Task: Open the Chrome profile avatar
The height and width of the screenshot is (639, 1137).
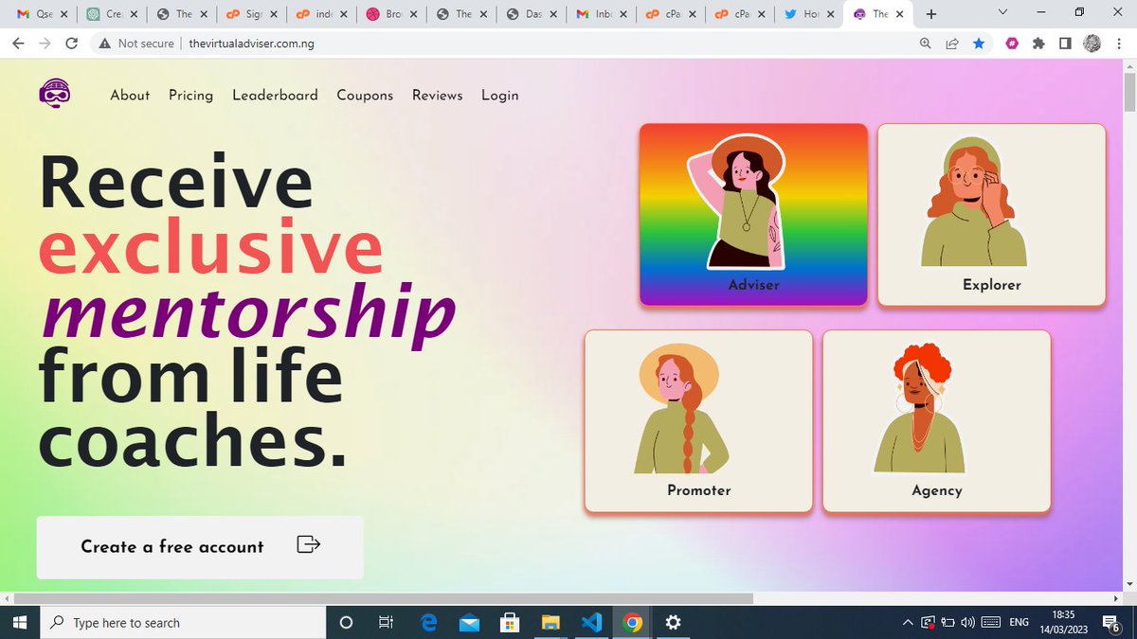Action: coord(1092,44)
